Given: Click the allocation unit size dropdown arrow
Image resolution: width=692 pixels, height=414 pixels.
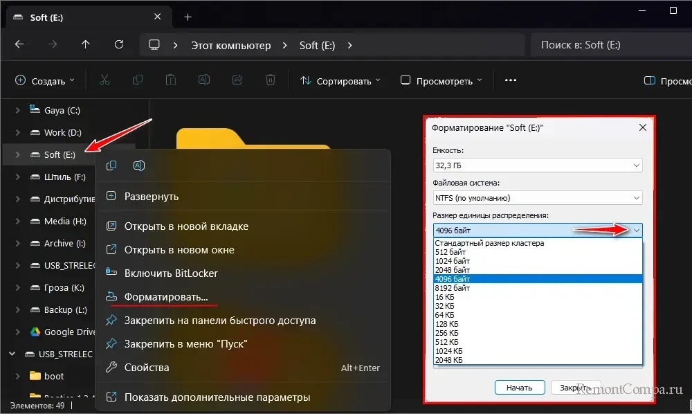Looking at the screenshot, I should tap(637, 231).
